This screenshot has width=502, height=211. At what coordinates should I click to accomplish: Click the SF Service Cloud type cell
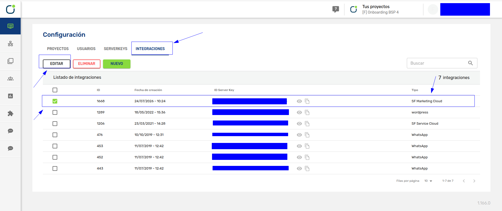[425, 124]
